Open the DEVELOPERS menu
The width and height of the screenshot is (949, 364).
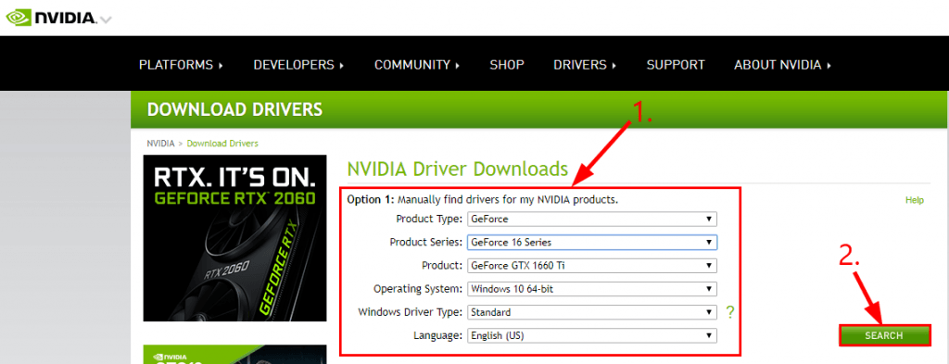tap(299, 65)
